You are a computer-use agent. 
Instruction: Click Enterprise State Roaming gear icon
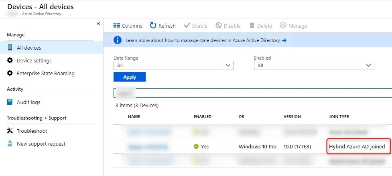click(x=10, y=73)
